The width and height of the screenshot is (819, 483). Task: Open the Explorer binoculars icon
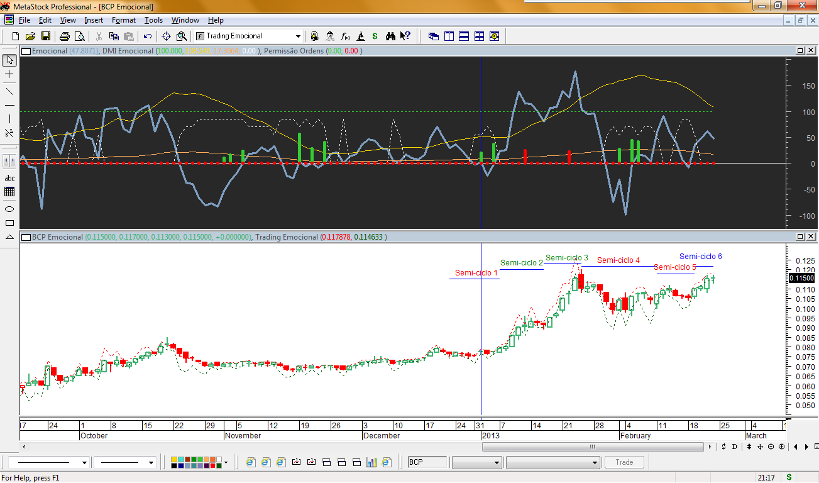390,36
